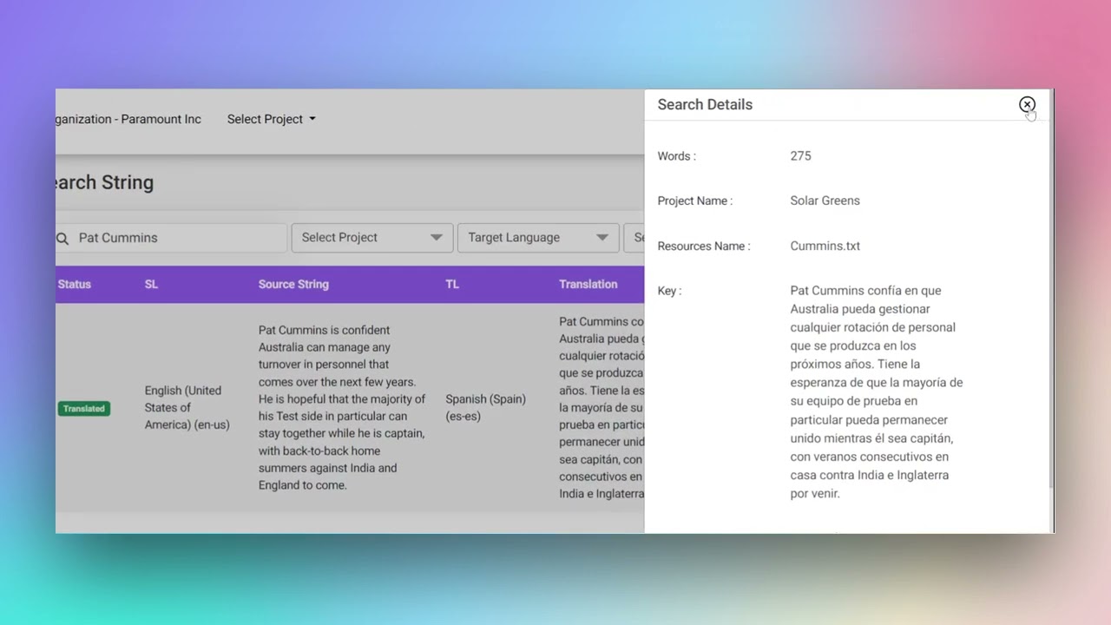Click the Paramount Inc organization label
Screen dimensions: 1111x625
click(x=128, y=119)
